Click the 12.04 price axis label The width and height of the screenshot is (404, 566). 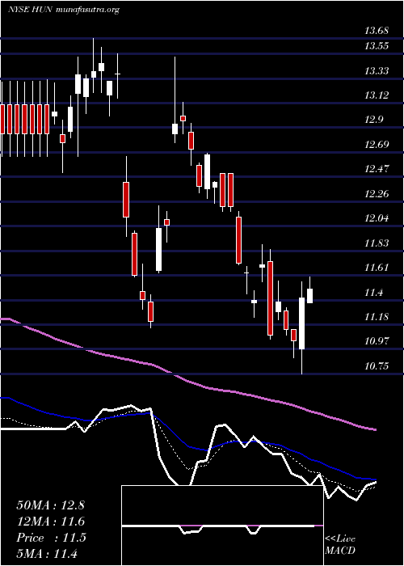coord(377,218)
